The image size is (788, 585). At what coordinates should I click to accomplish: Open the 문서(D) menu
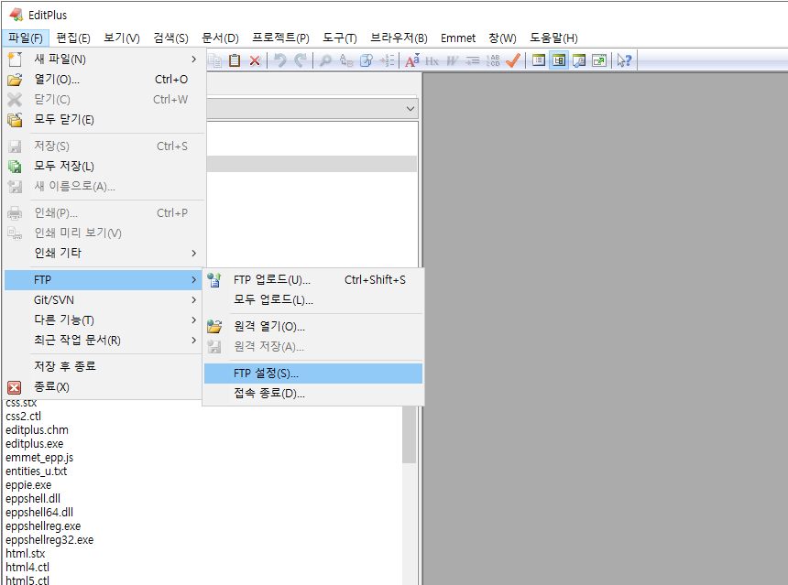pyautogui.click(x=220, y=38)
